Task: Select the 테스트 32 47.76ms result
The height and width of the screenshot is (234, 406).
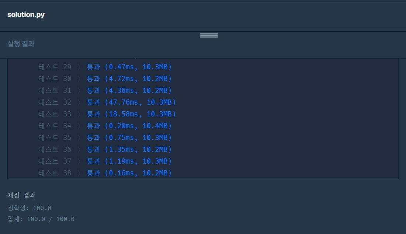Action: [x=123, y=102]
